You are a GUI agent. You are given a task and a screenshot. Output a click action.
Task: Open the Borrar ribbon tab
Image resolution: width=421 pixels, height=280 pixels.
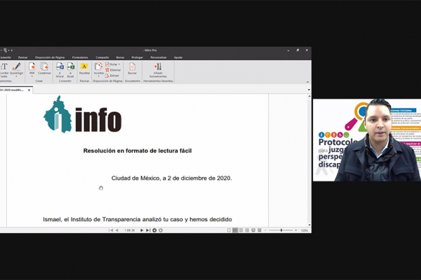(x=120, y=57)
